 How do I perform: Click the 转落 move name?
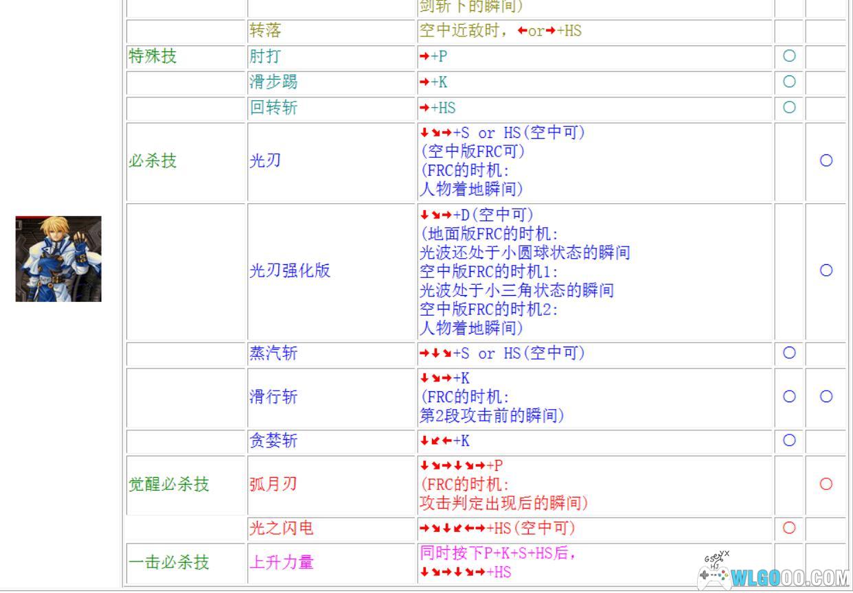pyautogui.click(x=265, y=31)
